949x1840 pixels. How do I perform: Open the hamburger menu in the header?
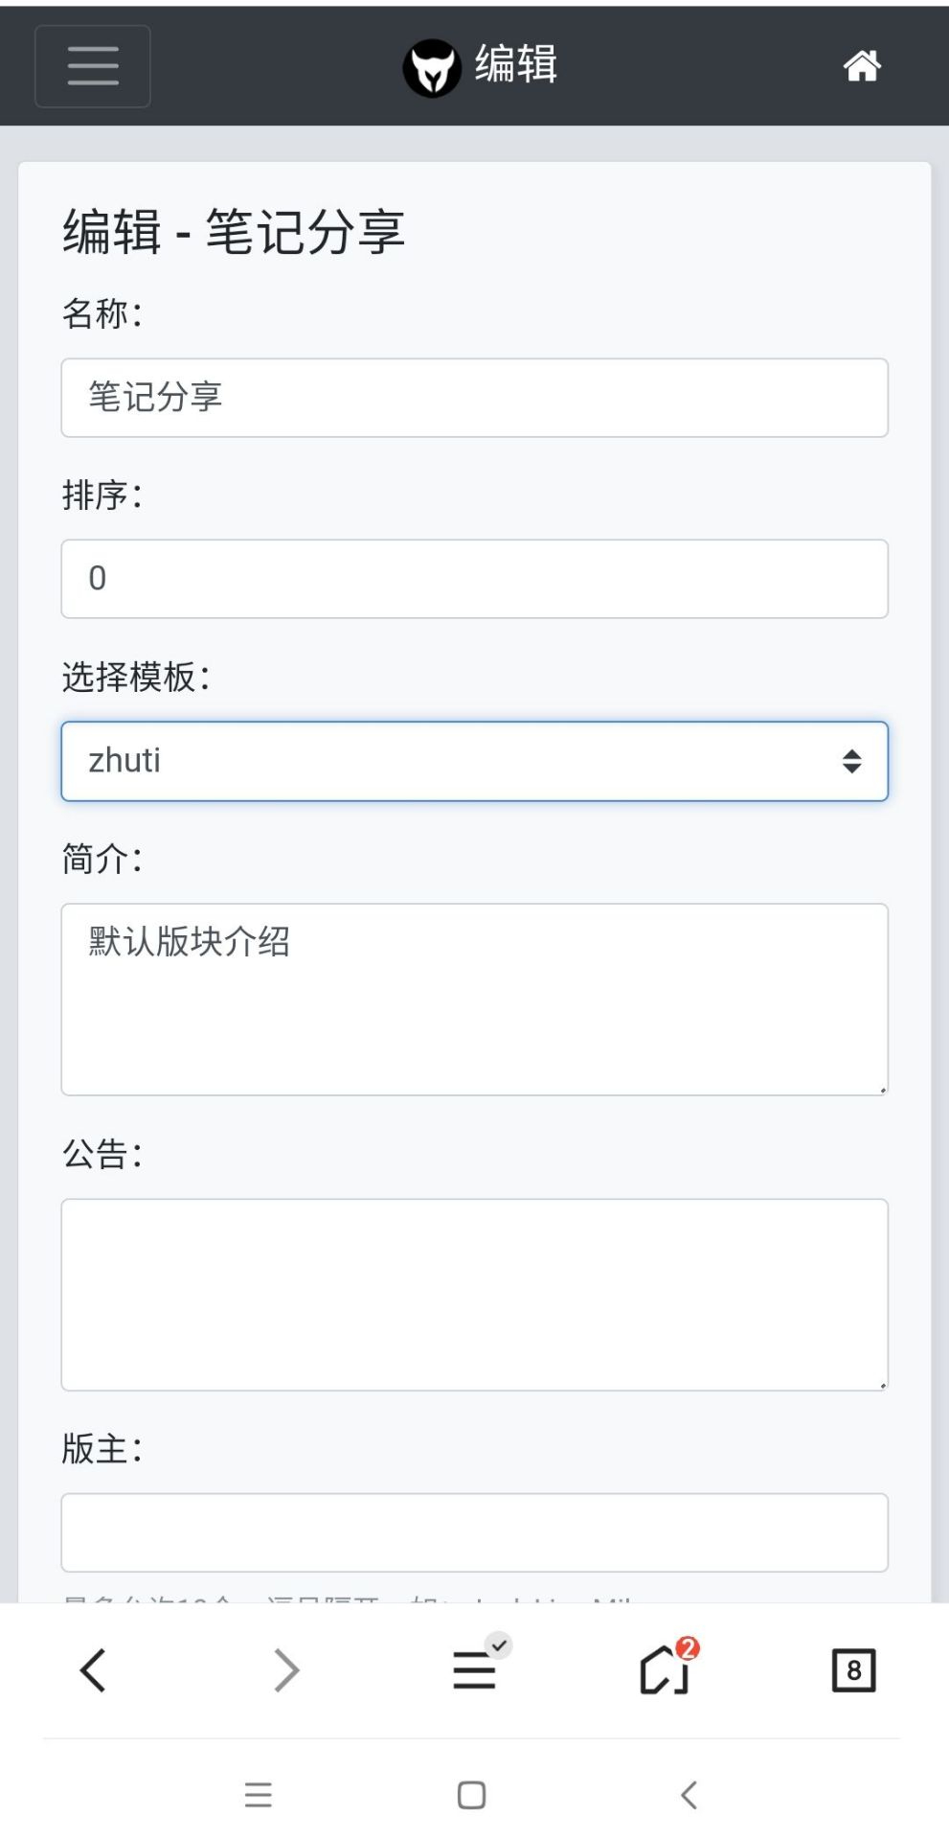click(92, 66)
